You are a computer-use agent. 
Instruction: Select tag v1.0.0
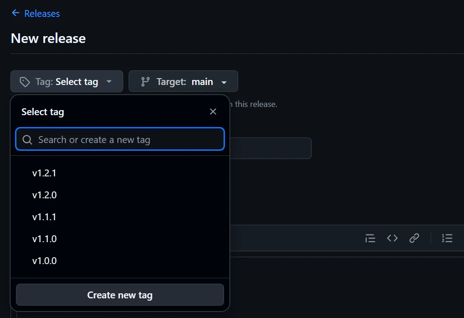[120, 261]
